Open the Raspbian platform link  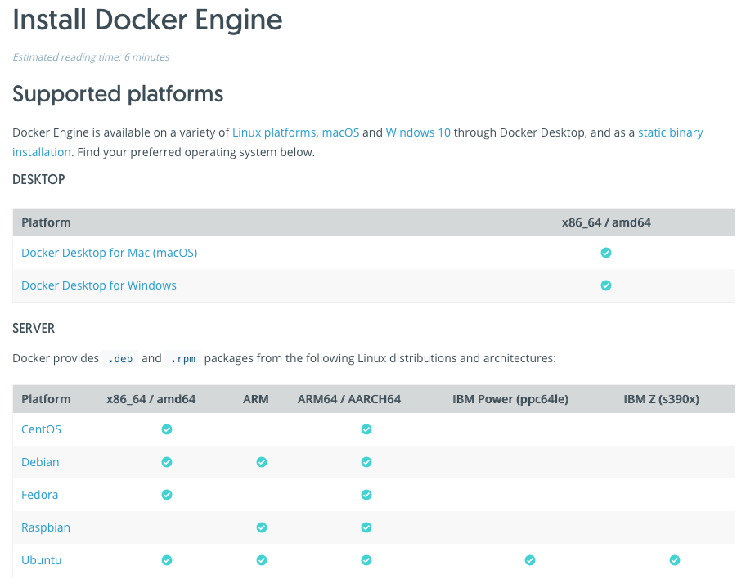point(46,527)
